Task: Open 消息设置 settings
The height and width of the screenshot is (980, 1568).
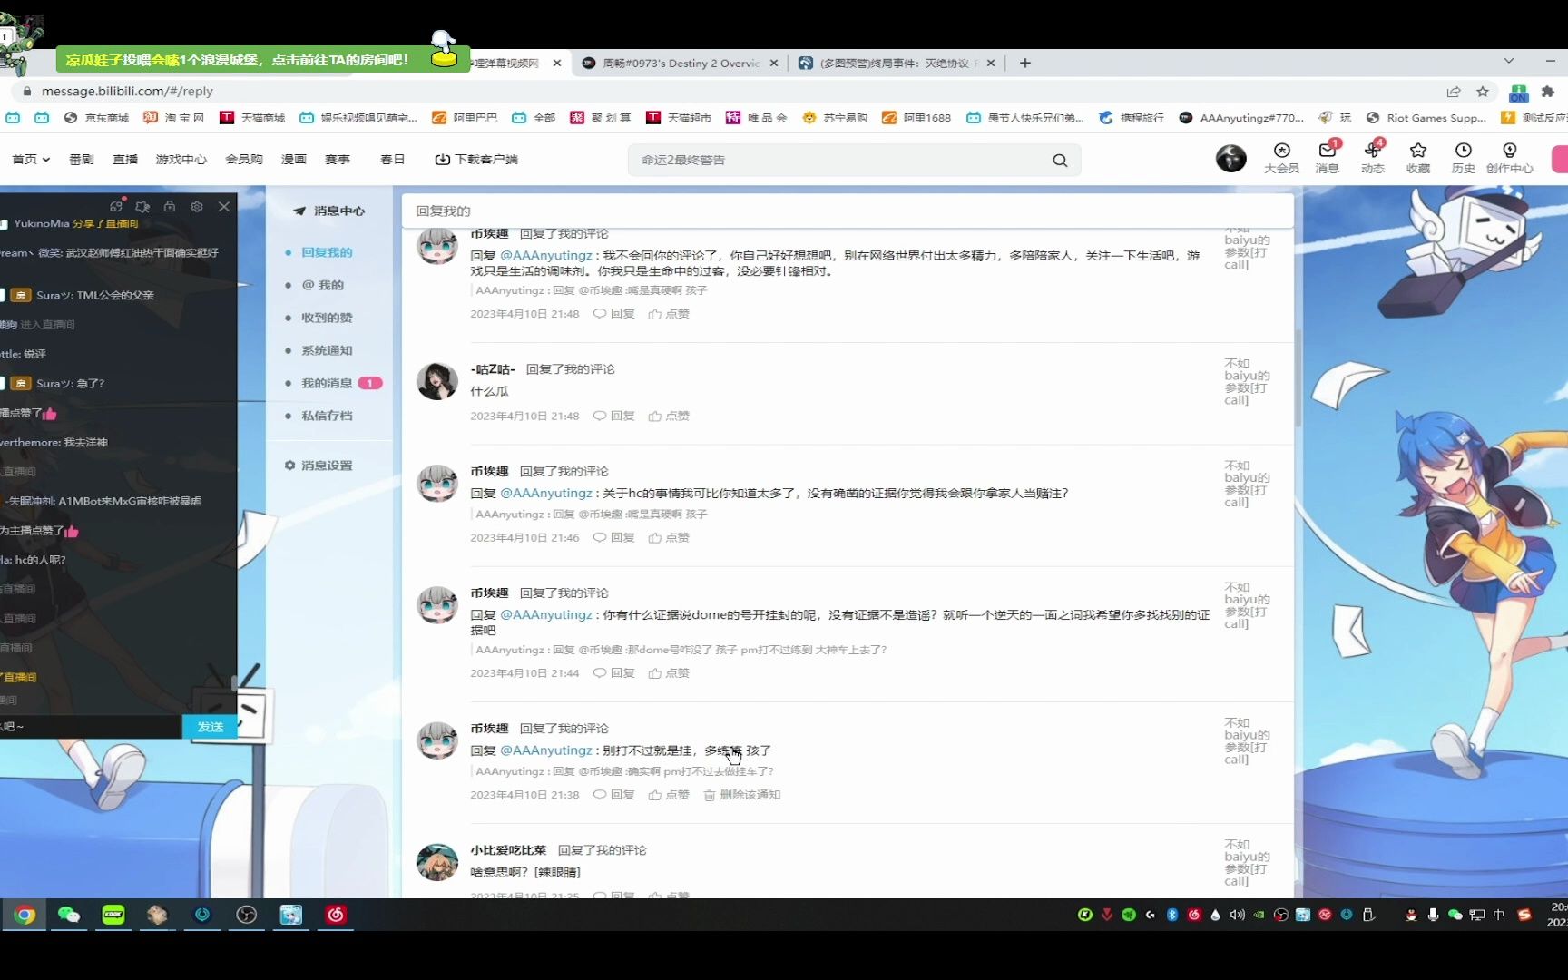Action: tap(318, 465)
